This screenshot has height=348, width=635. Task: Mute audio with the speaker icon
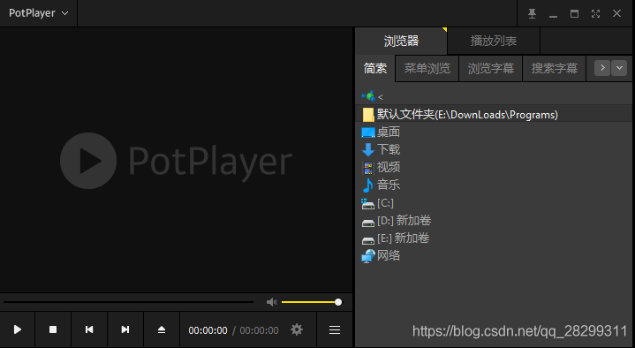[x=271, y=302]
